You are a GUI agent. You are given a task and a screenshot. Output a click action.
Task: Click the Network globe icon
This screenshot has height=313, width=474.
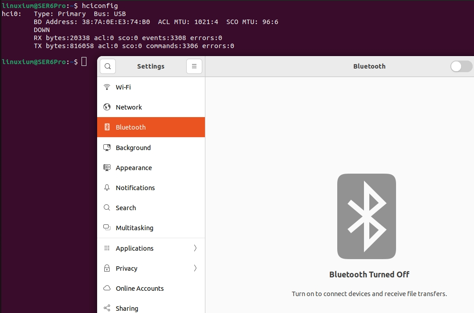[x=107, y=107]
